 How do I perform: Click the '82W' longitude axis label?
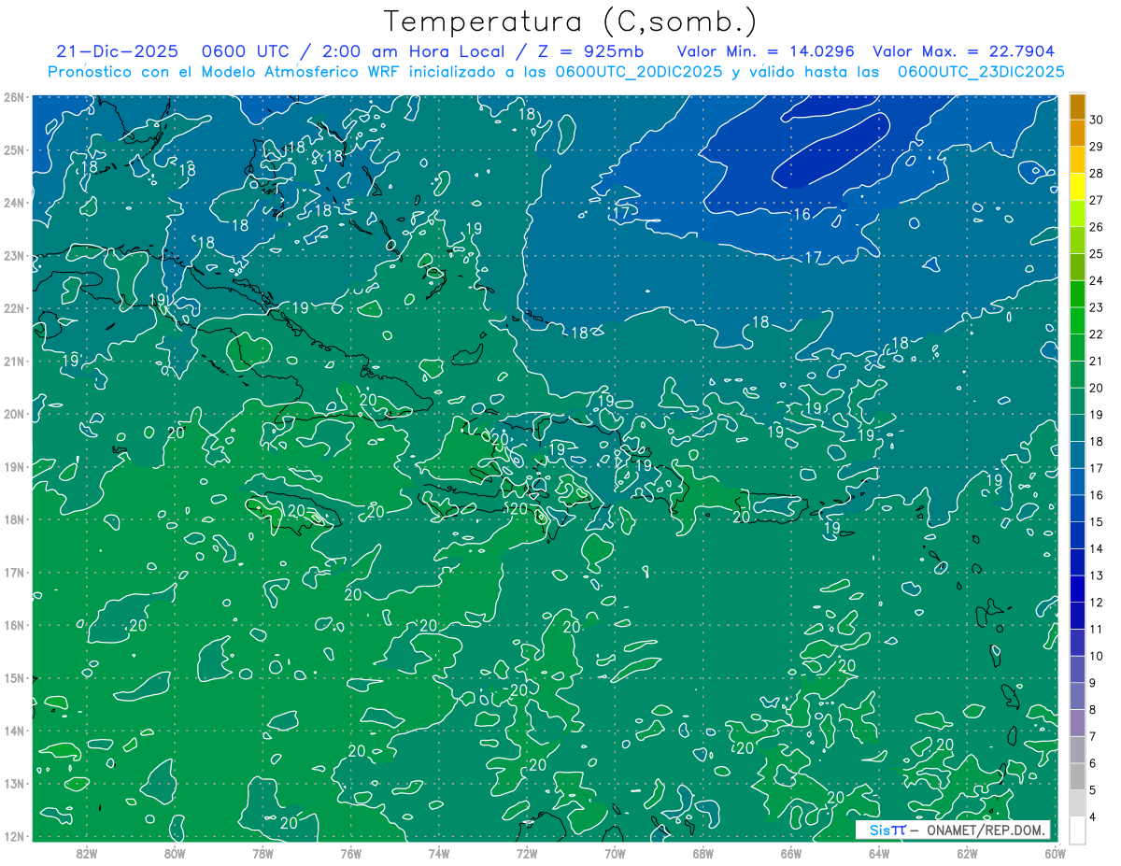pyautogui.click(x=87, y=853)
